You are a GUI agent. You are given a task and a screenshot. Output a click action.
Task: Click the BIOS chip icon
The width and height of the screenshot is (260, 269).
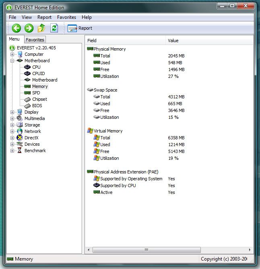coord(27,106)
